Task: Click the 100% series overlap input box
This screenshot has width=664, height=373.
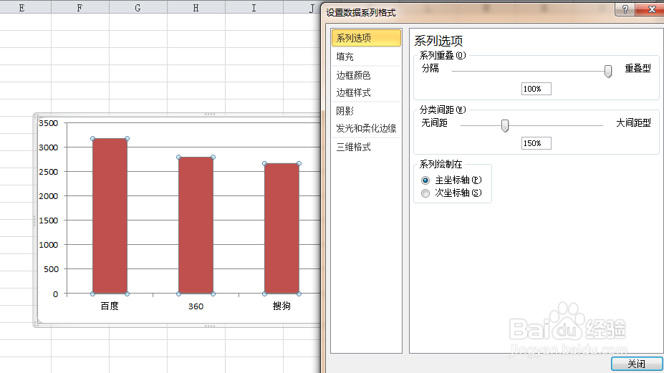Action: [x=536, y=89]
